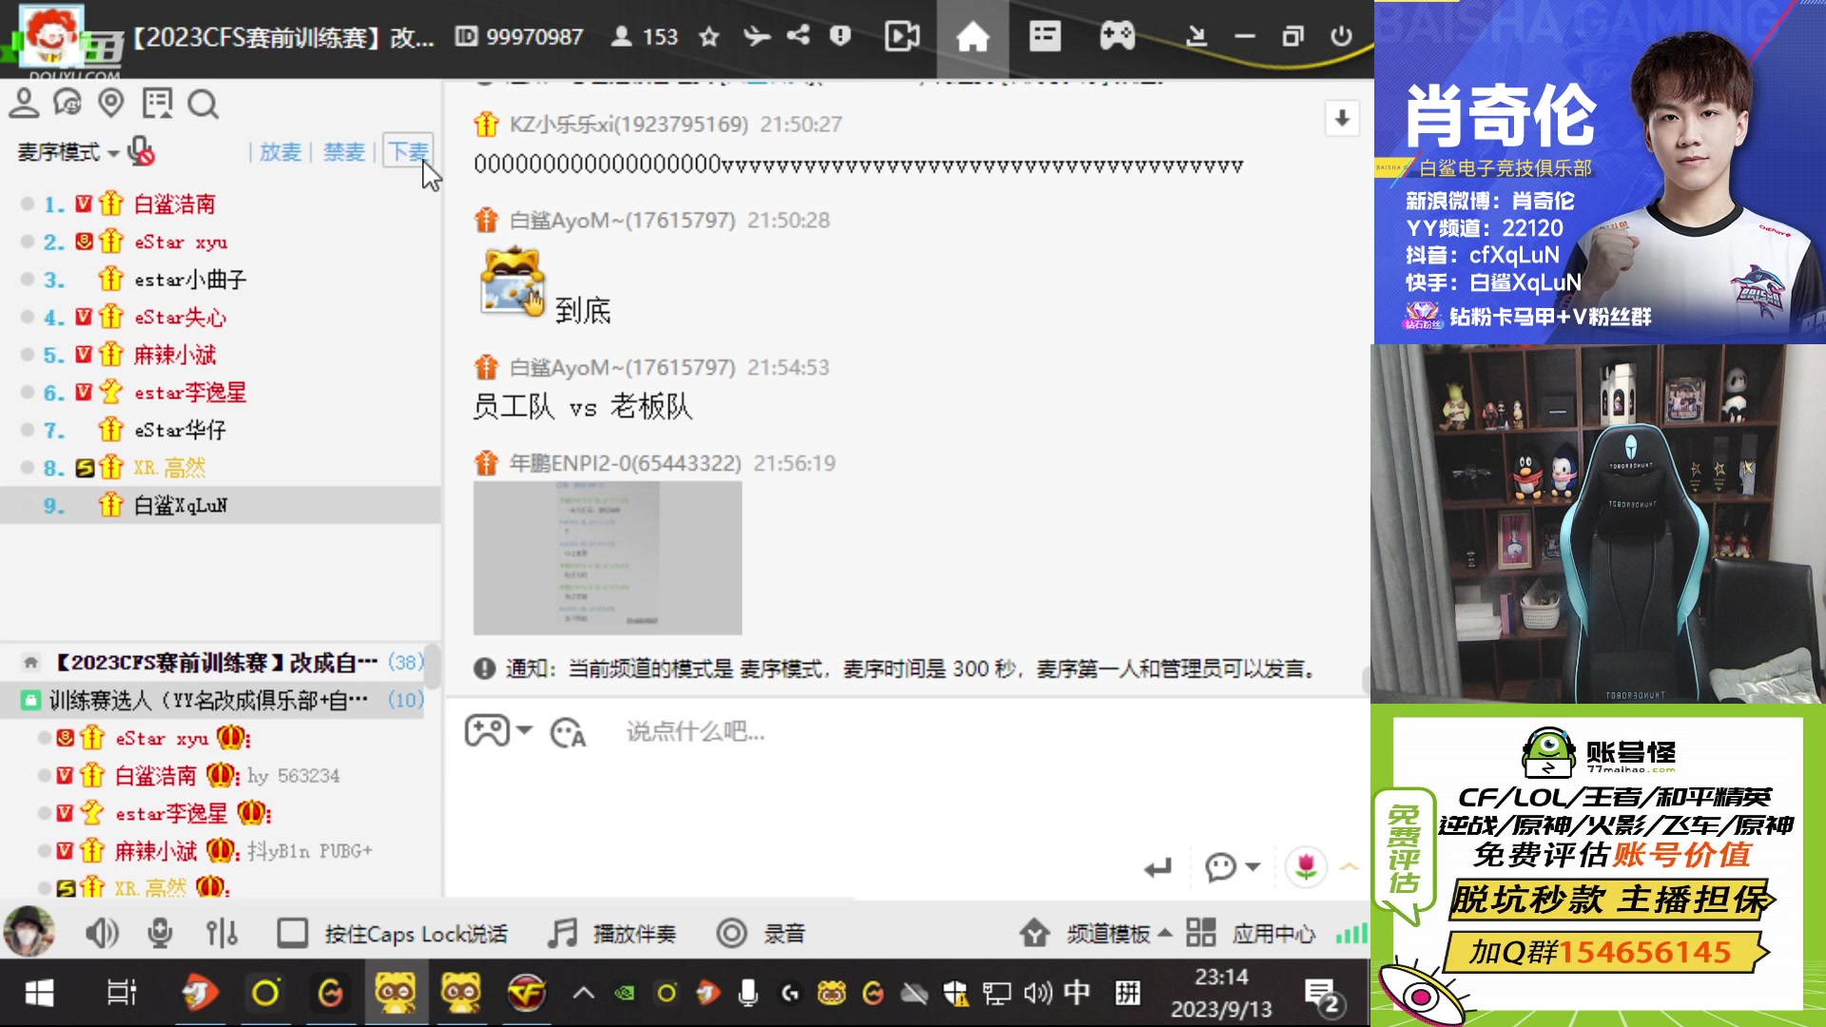Click the scroll-to-bottom arrow in chat
The height and width of the screenshot is (1027, 1826).
1342,119
